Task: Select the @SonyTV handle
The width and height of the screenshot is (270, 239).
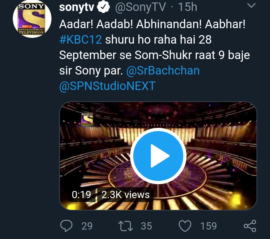Action: (x=140, y=7)
